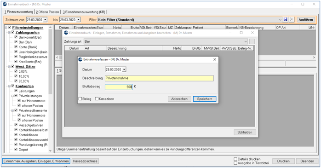Click the Bezeichnung column header
This screenshot has width=321, height=168.
pos(134,48)
